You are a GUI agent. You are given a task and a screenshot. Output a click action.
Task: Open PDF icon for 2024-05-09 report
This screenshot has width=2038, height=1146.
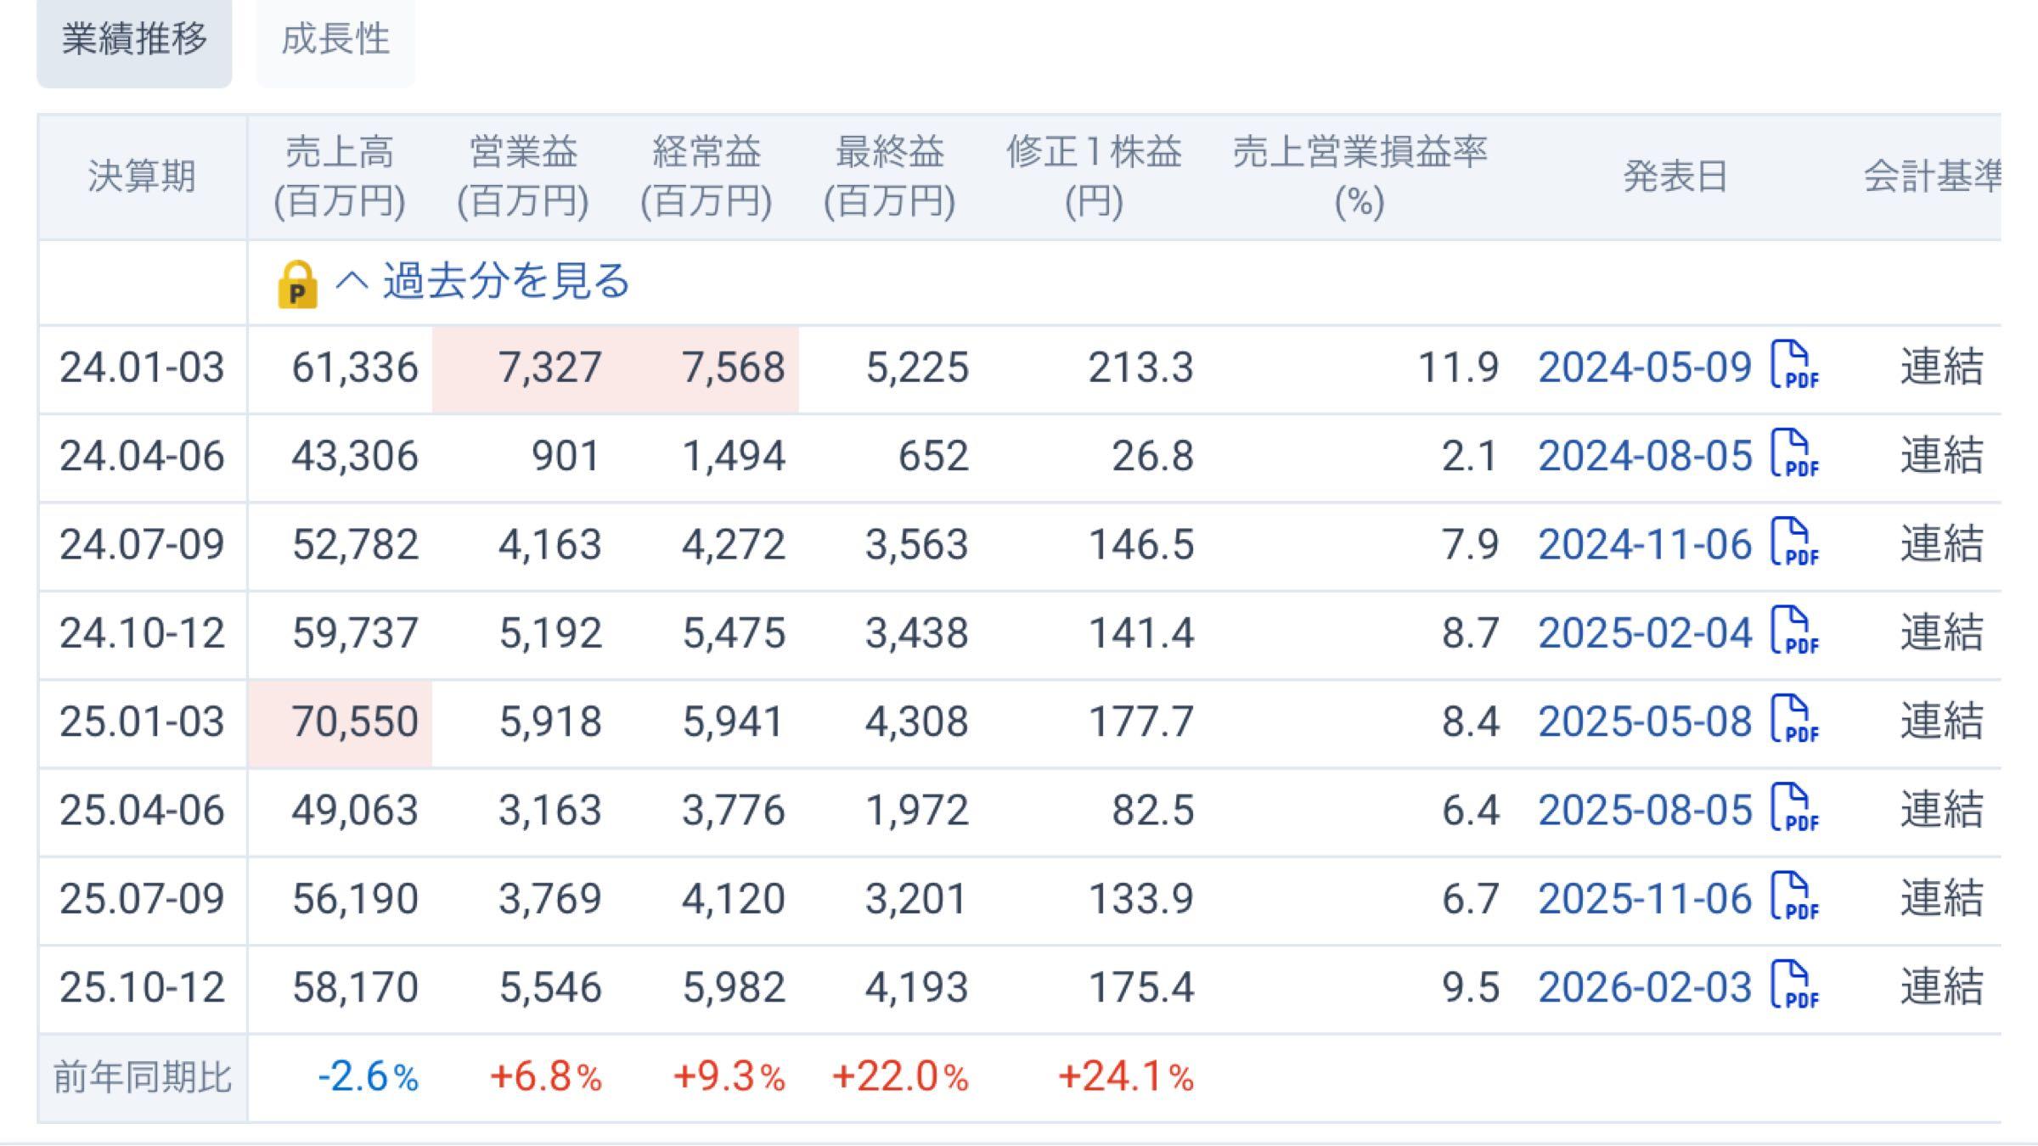(x=1794, y=366)
